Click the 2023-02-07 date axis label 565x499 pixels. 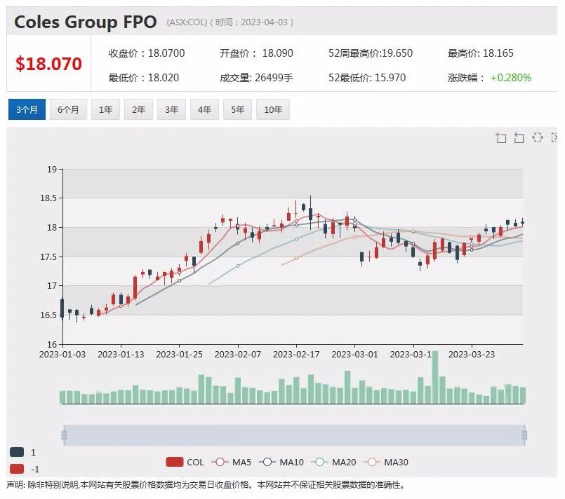coord(238,355)
